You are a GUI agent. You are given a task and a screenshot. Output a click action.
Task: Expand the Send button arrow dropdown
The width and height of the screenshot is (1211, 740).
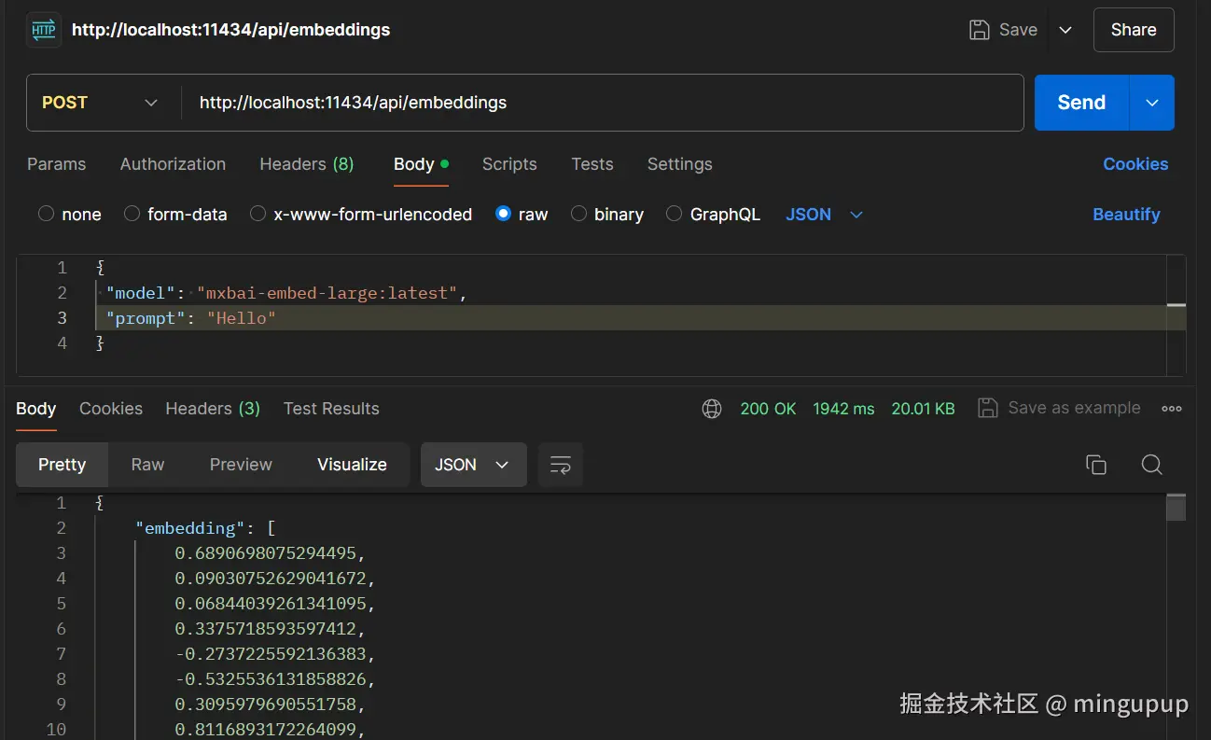pyautogui.click(x=1152, y=103)
